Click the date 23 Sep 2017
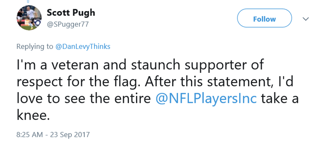Screen dimensions: 330x144 pos(70,135)
